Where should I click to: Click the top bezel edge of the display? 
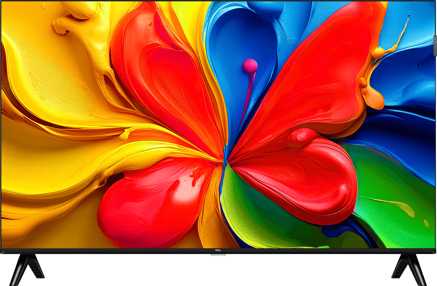coord(218,1)
